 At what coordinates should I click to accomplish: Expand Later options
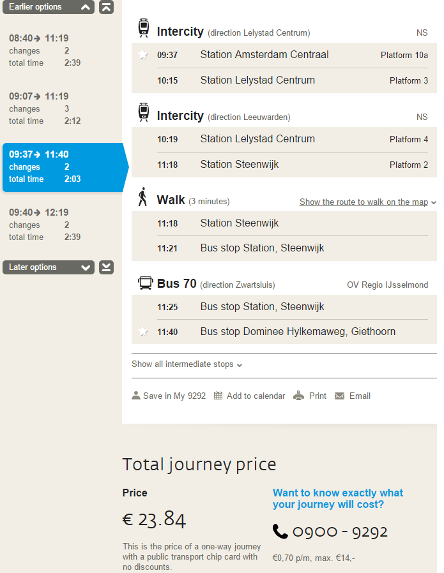(x=49, y=267)
